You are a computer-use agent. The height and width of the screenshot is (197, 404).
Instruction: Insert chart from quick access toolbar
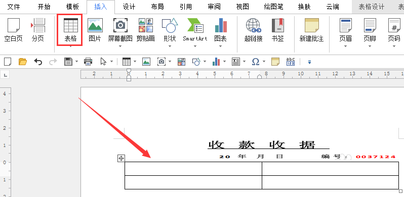pos(216,62)
